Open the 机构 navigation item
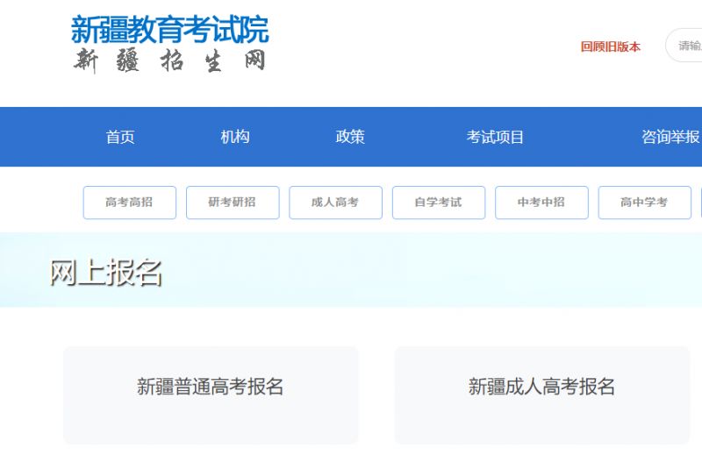702x470 pixels. [235, 137]
